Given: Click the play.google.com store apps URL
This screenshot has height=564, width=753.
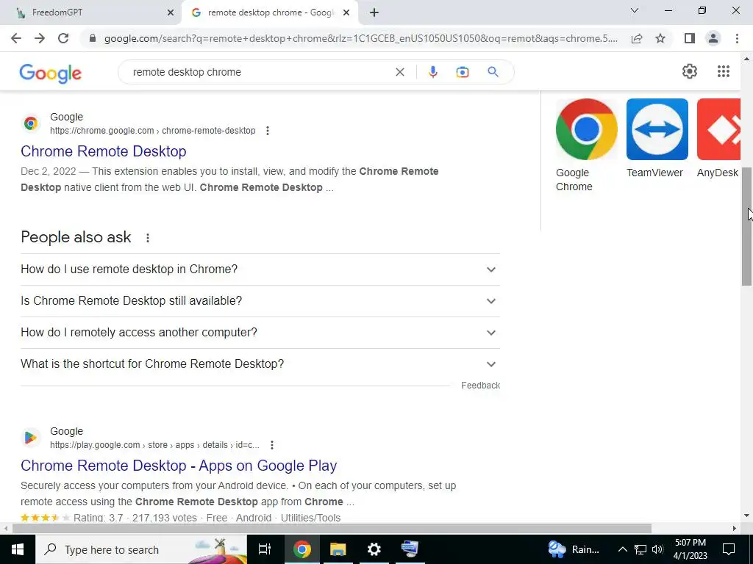Looking at the screenshot, I should [154, 445].
